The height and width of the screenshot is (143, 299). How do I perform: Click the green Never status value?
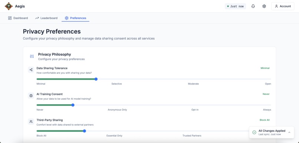(x=266, y=94)
